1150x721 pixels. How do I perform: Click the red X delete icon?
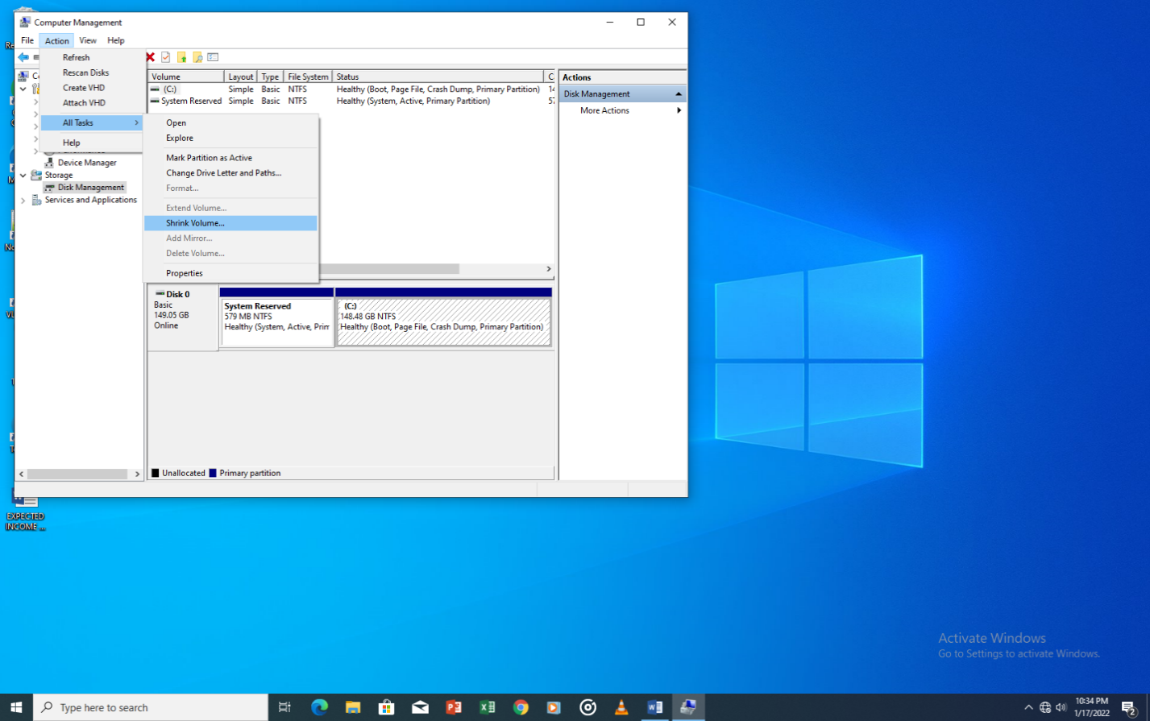(x=150, y=57)
